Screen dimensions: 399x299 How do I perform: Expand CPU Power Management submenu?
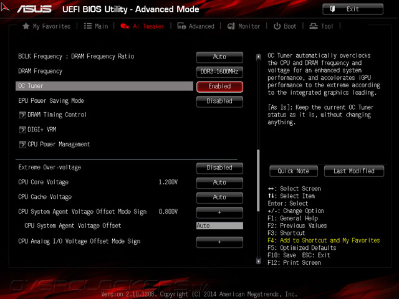coord(59,145)
